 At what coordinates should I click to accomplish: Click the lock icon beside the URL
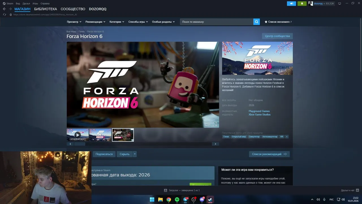[11, 14]
